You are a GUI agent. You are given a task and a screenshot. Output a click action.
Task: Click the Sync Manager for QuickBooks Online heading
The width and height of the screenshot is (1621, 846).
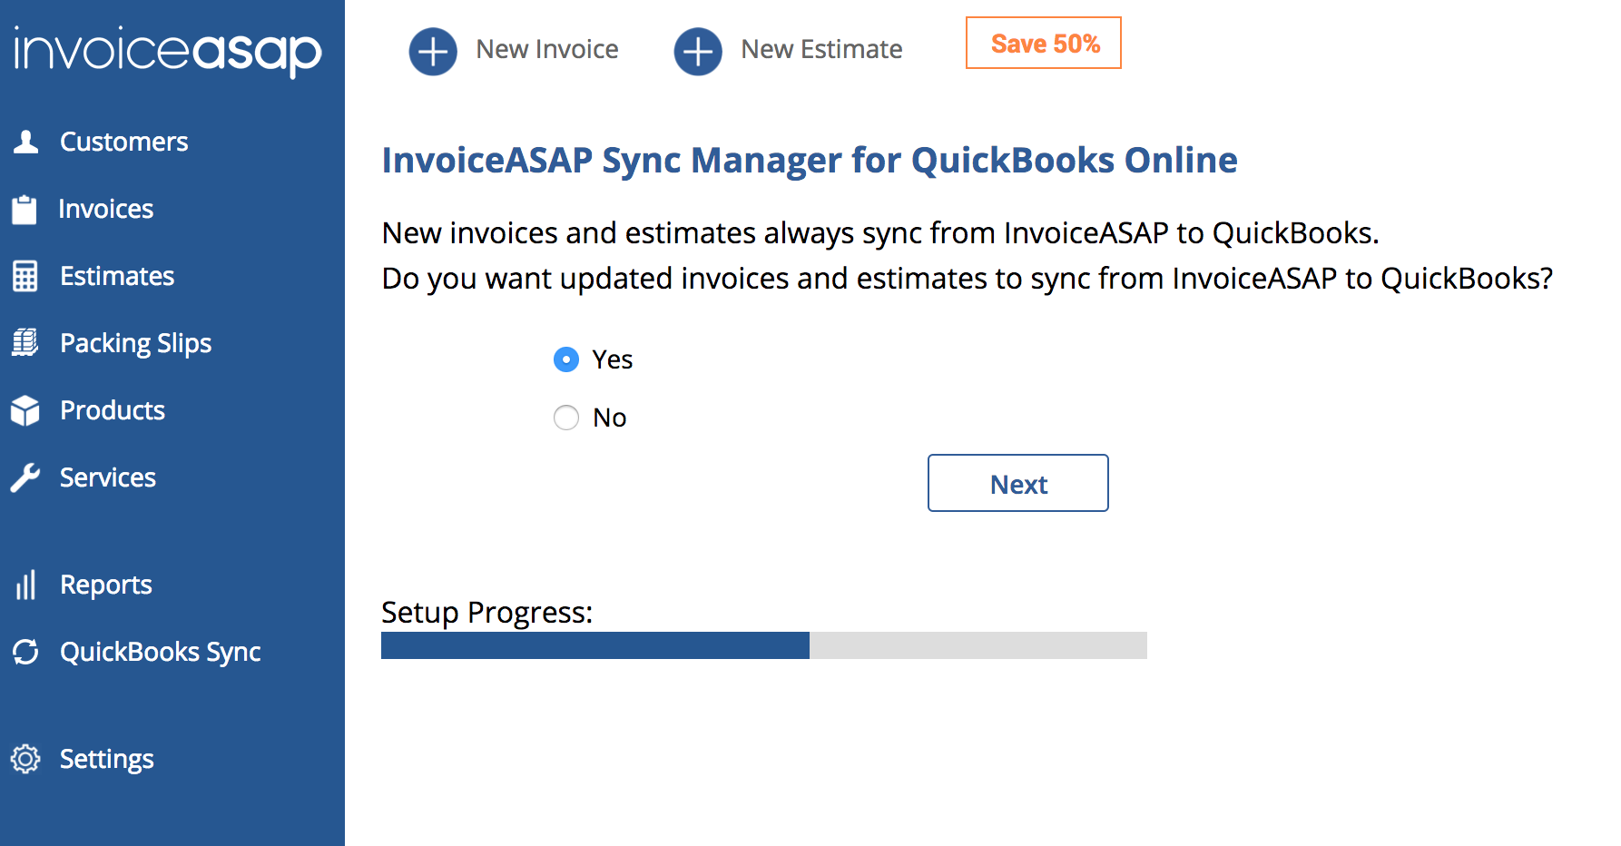pos(810,160)
